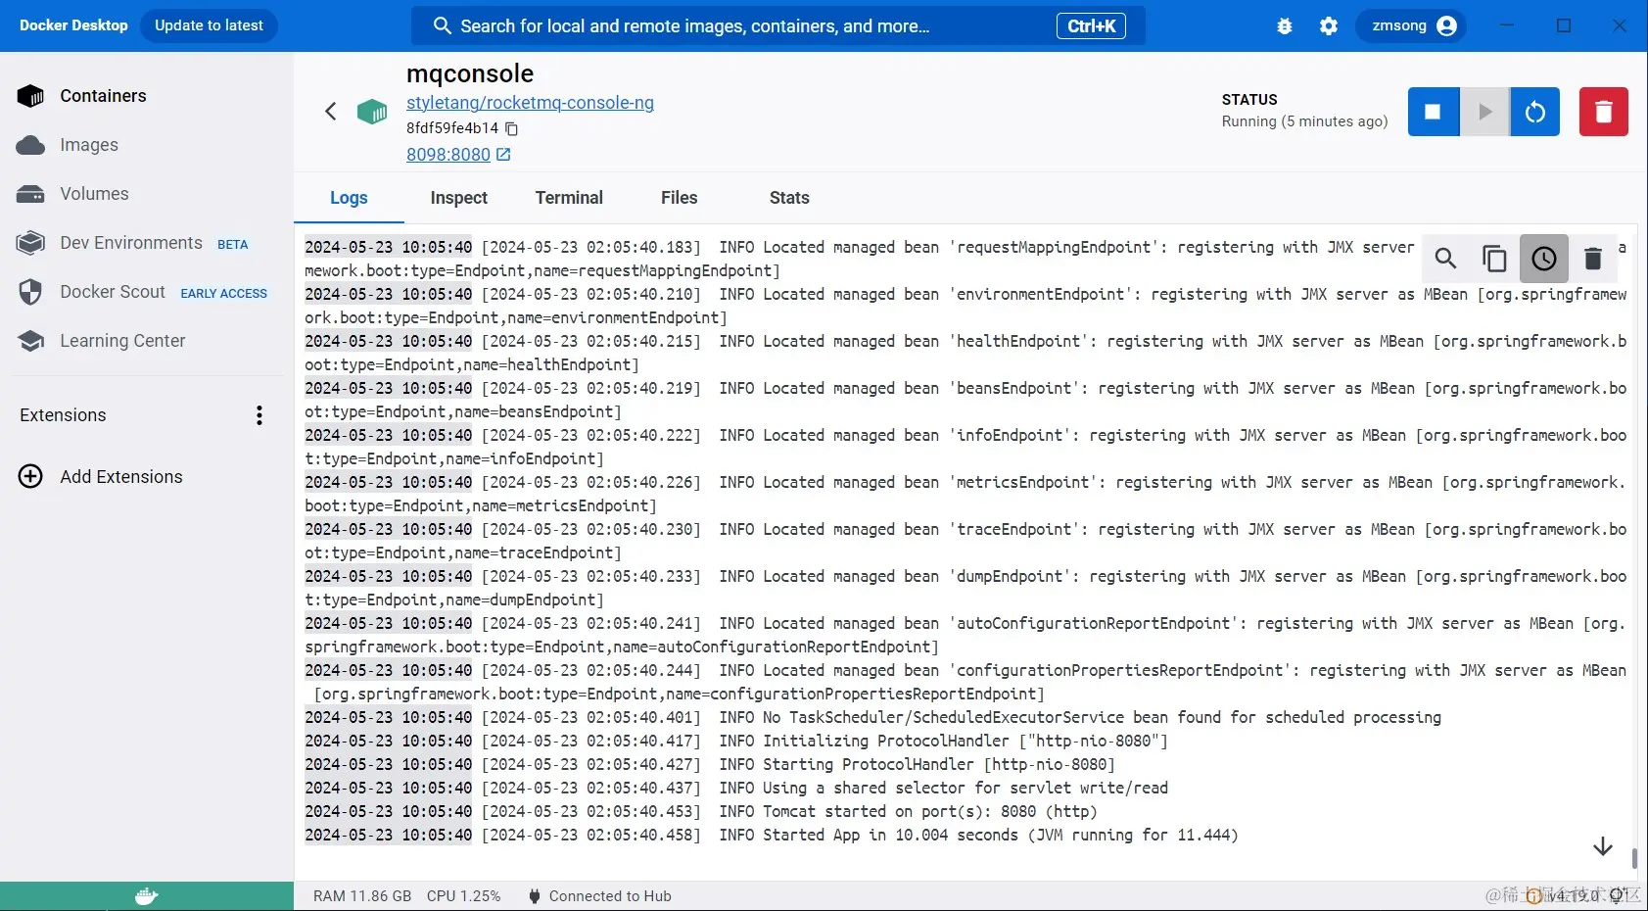Click the EARLY ACCESS badge beside Docker Scout

coord(224,294)
